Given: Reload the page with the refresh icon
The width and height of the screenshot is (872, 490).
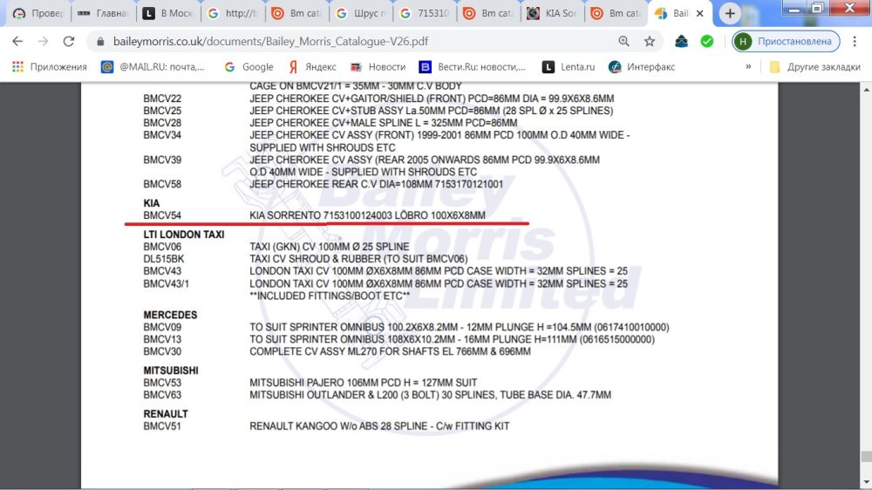Looking at the screenshot, I should [69, 41].
